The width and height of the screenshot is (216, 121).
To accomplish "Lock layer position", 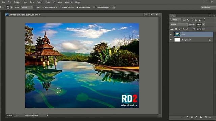I will tap(184, 29).
